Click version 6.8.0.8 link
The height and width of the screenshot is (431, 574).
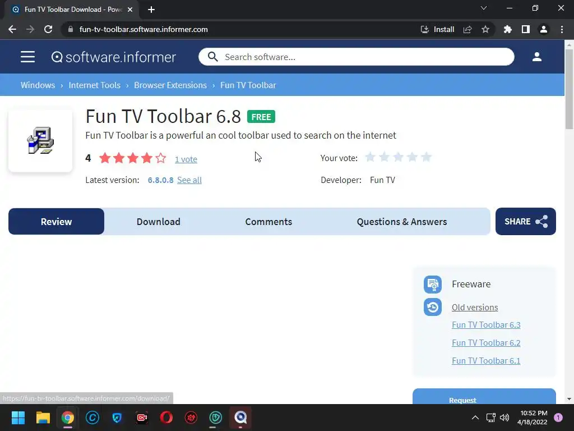point(160,180)
